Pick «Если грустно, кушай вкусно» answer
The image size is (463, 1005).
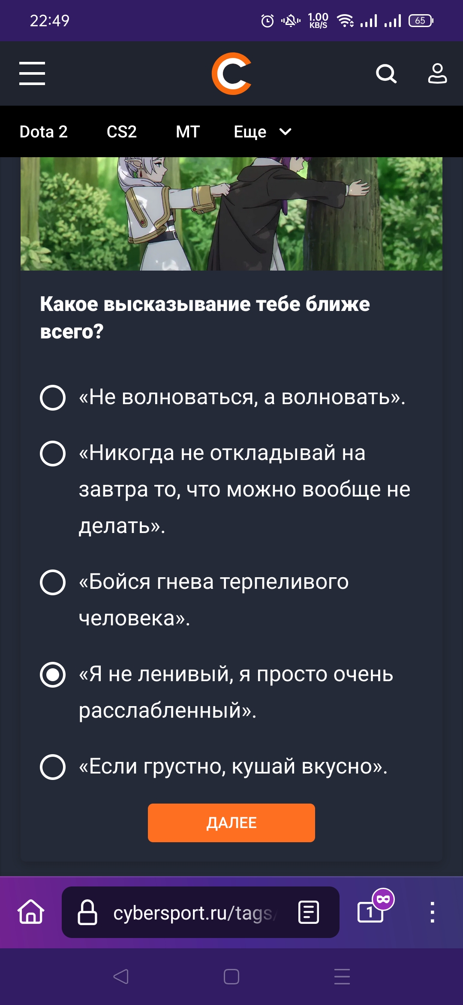53,767
